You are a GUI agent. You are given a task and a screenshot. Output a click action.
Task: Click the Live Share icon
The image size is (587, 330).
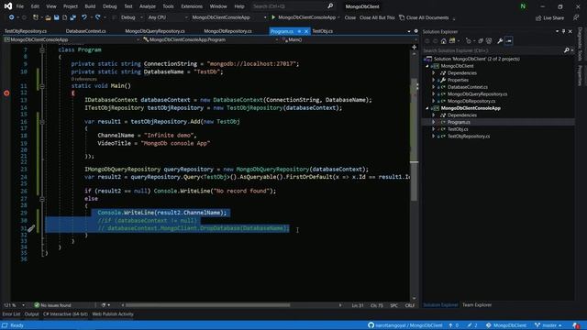(538, 18)
